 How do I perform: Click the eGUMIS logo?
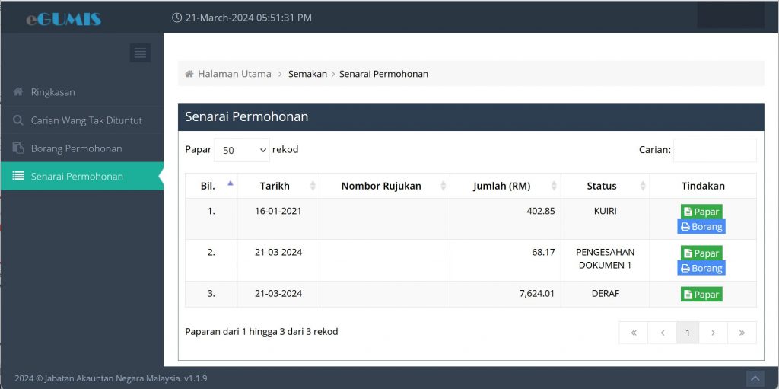64,19
